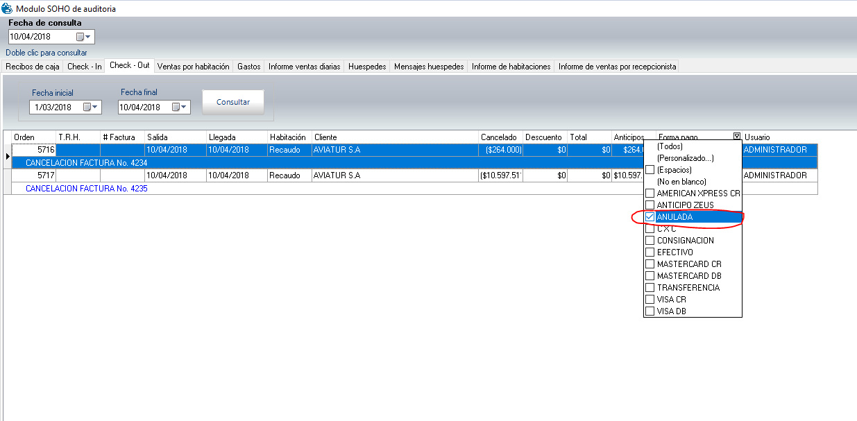The height and width of the screenshot is (421, 857).
Task: Go to the Huespedes tab
Action: (x=367, y=67)
